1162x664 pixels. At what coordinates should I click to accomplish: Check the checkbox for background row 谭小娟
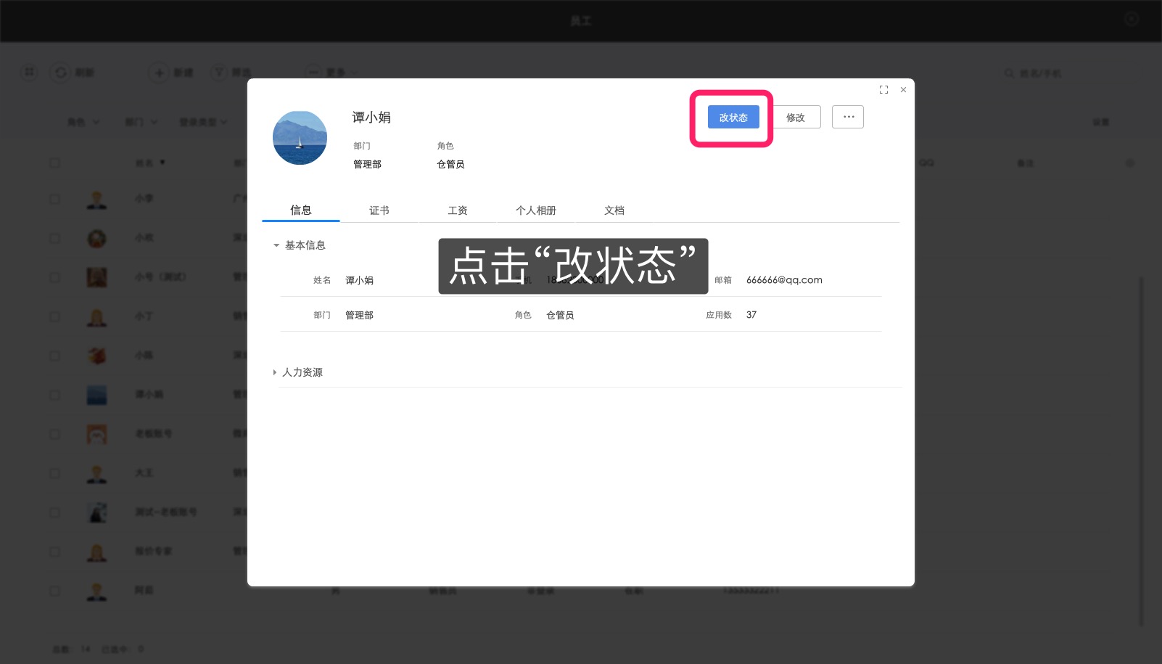[x=54, y=395]
